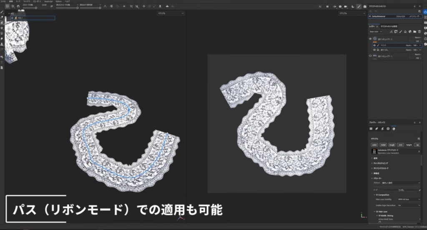Hide the 塗りつぶしレイヤー 2 layer

[370, 39]
